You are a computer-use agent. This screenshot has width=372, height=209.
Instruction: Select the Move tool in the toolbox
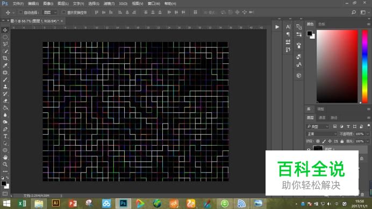(x=5, y=30)
